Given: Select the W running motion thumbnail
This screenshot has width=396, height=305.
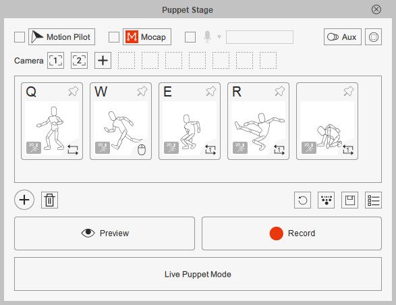Looking at the screenshot, I should pyautogui.click(x=121, y=128).
